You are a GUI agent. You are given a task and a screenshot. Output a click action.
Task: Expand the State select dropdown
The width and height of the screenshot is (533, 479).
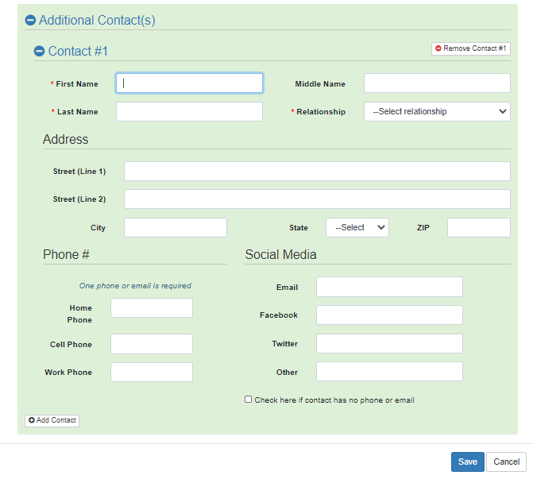point(357,228)
